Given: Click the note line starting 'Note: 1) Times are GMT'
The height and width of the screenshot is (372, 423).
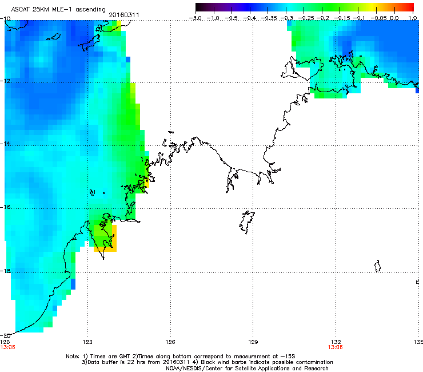Looking at the screenshot, I should click(x=181, y=357).
